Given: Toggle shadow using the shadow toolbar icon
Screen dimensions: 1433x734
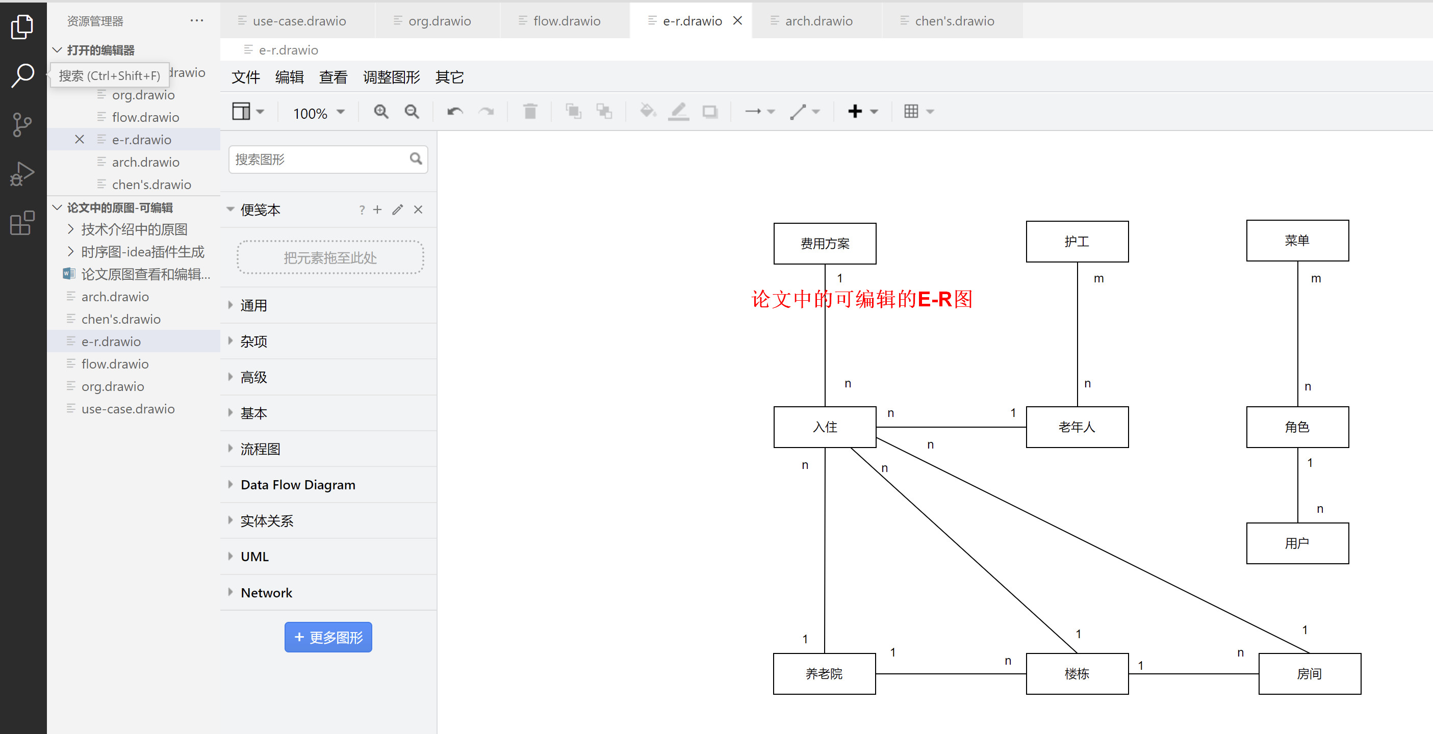Looking at the screenshot, I should (710, 111).
